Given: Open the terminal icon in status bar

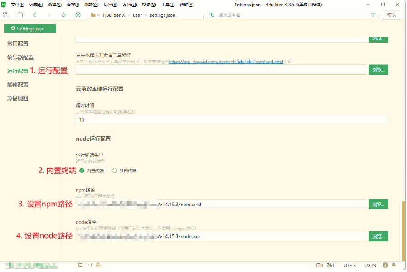Looking at the screenshot, I should coord(89,265).
